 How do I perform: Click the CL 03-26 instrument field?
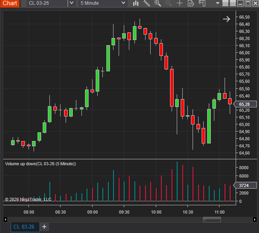click(x=47, y=3)
